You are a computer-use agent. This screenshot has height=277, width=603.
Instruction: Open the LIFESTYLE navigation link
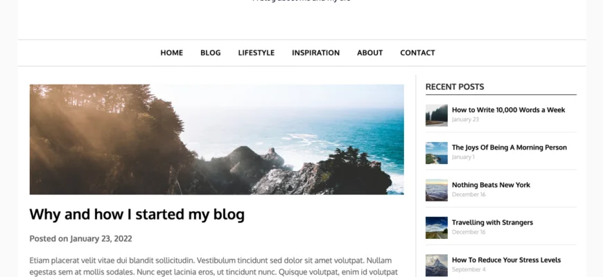(256, 53)
